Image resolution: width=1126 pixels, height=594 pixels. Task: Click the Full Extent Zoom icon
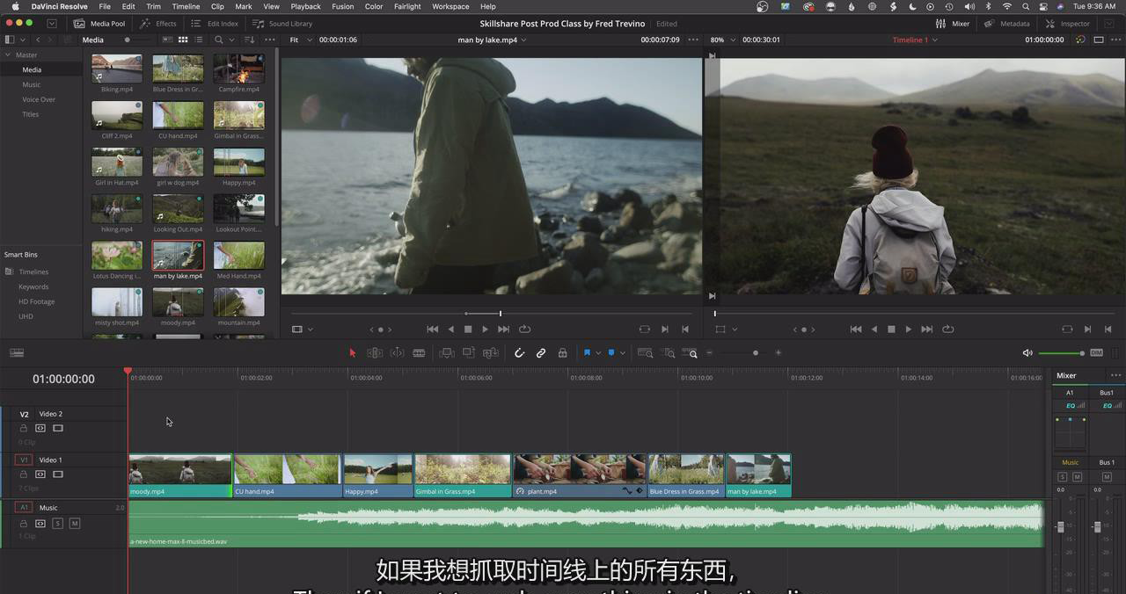click(645, 353)
